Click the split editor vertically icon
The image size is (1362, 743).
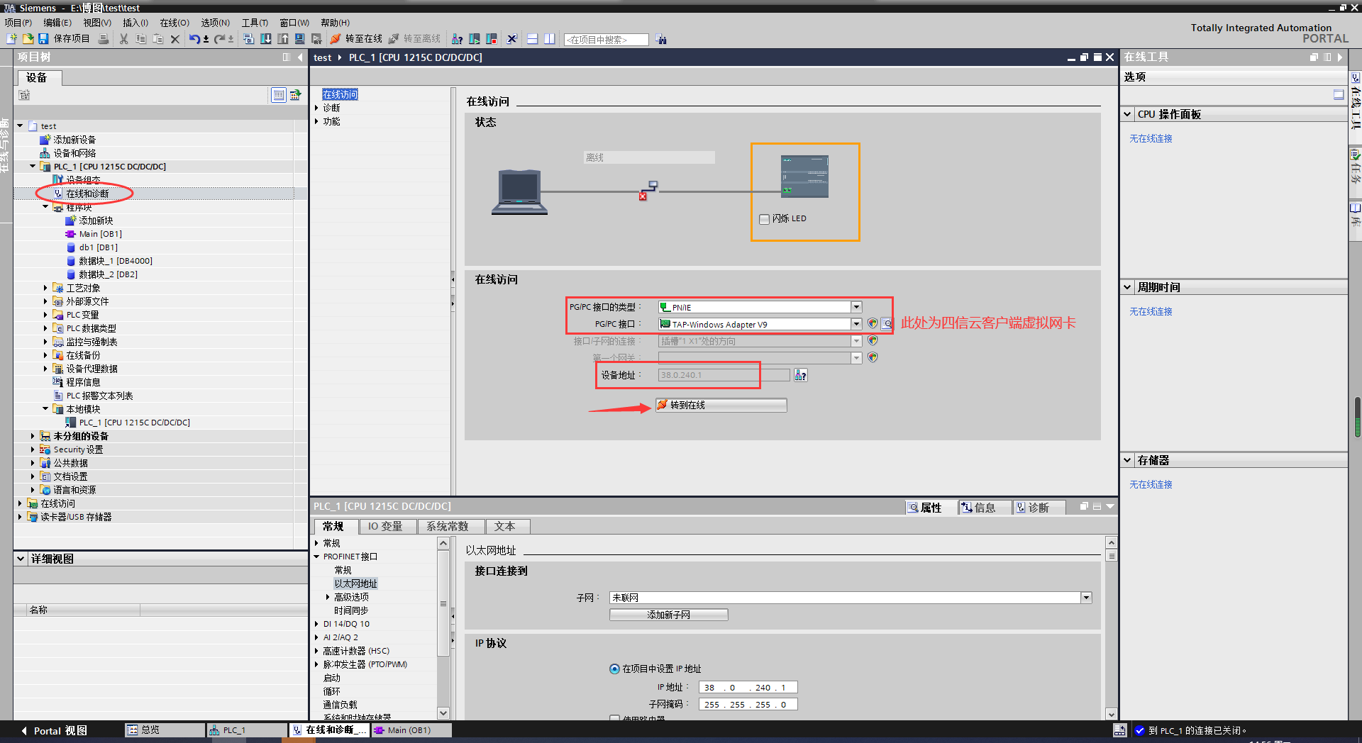tap(550, 39)
